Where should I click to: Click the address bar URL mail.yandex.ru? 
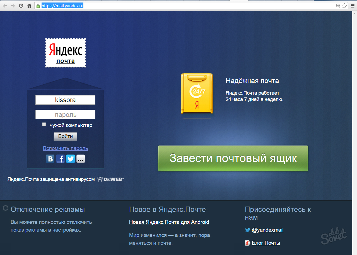pos(63,6)
